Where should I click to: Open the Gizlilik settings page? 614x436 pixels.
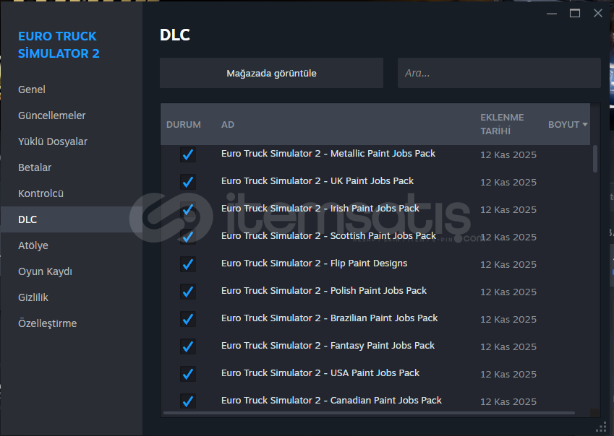point(33,297)
